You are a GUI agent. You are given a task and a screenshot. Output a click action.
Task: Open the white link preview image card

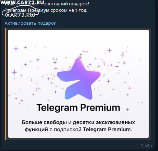click(78, 84)
